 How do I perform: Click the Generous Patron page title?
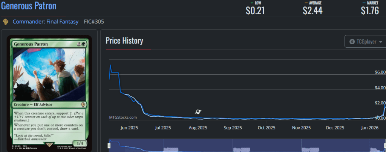point(29,6)
